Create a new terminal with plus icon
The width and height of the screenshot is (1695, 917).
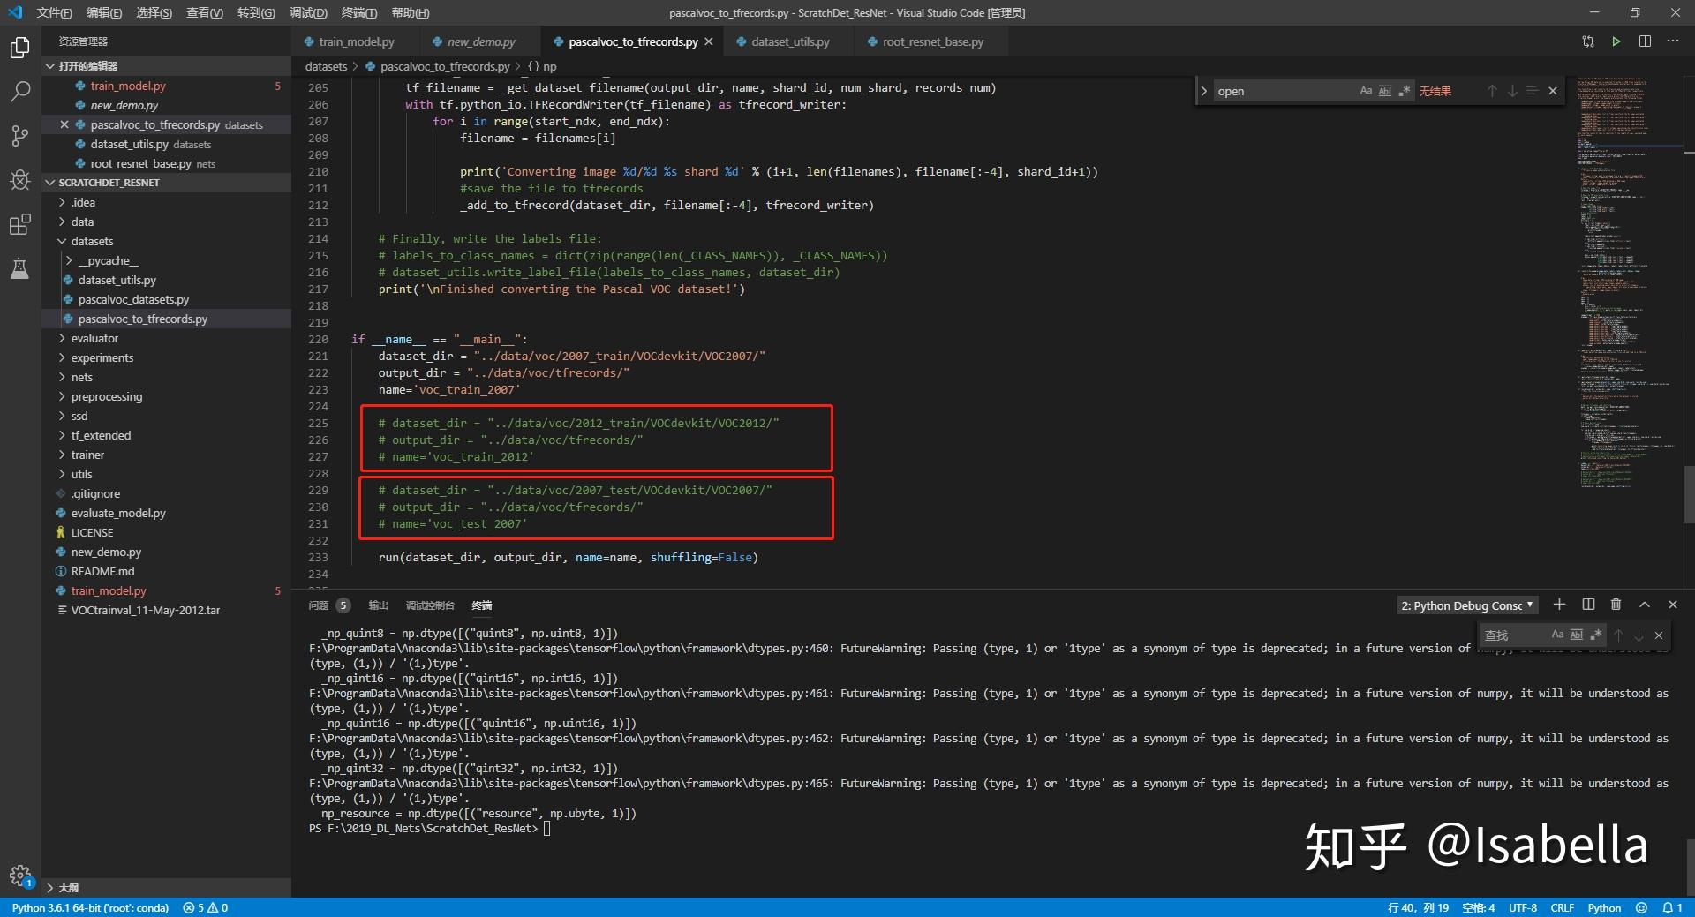click(1559, 605)
